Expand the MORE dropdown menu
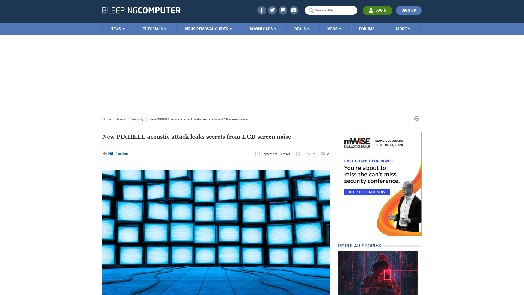The width and height of the screenshot is (524, 295). click(403, 29)
